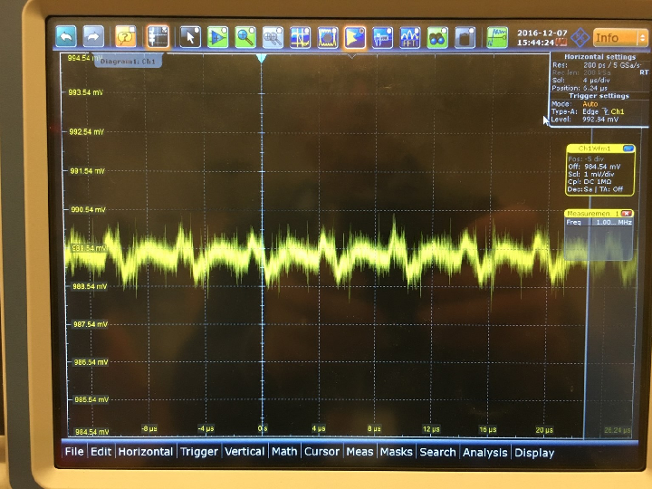Image resolution: width=652 pixels, height=489 pixels.
Task: Open the Vertical menu
Action: pos(244,452)
